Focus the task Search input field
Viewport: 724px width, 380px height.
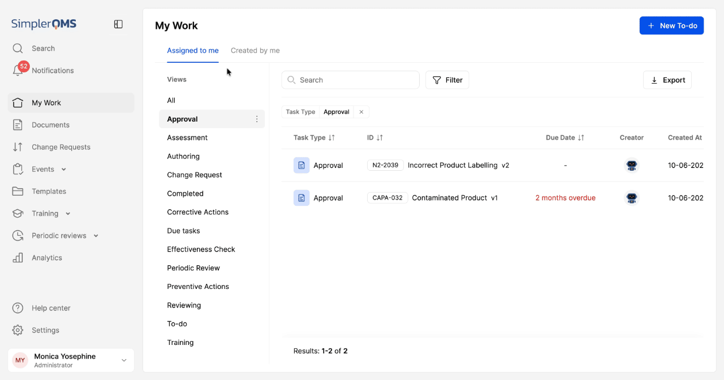350,80
